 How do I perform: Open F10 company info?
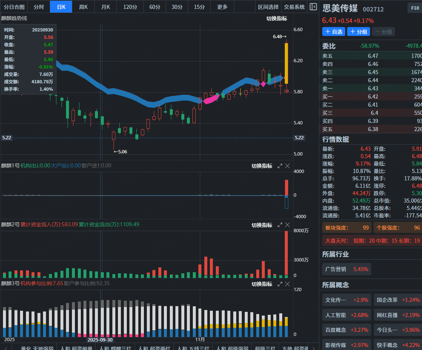pyautogui.click(x=414, y=8)
